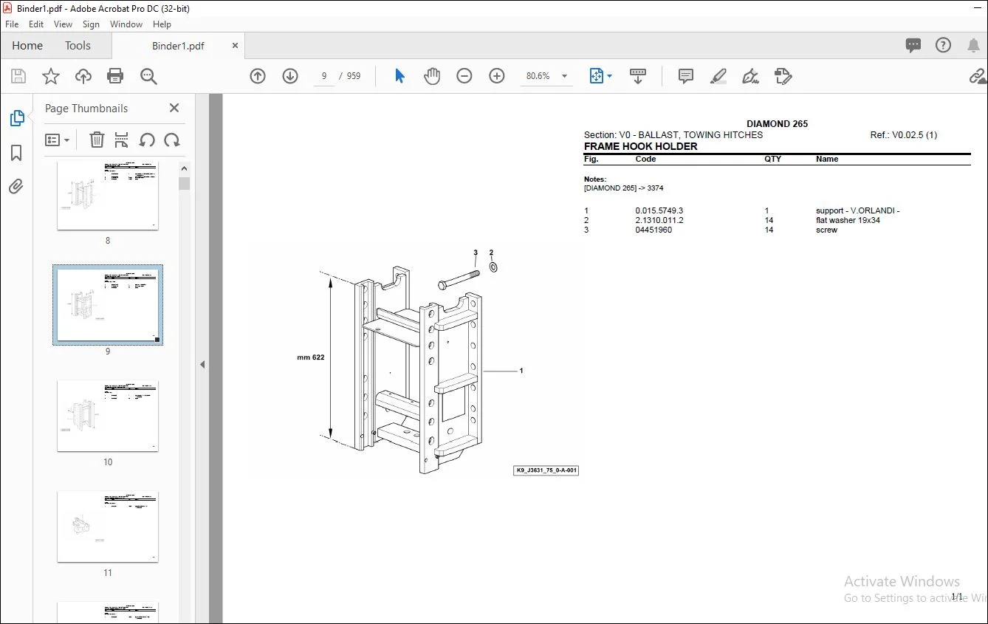The image size is (988, 624).
Task: Click the 'flat washer 19x34' part name
Action: click(x=848, y=220)
